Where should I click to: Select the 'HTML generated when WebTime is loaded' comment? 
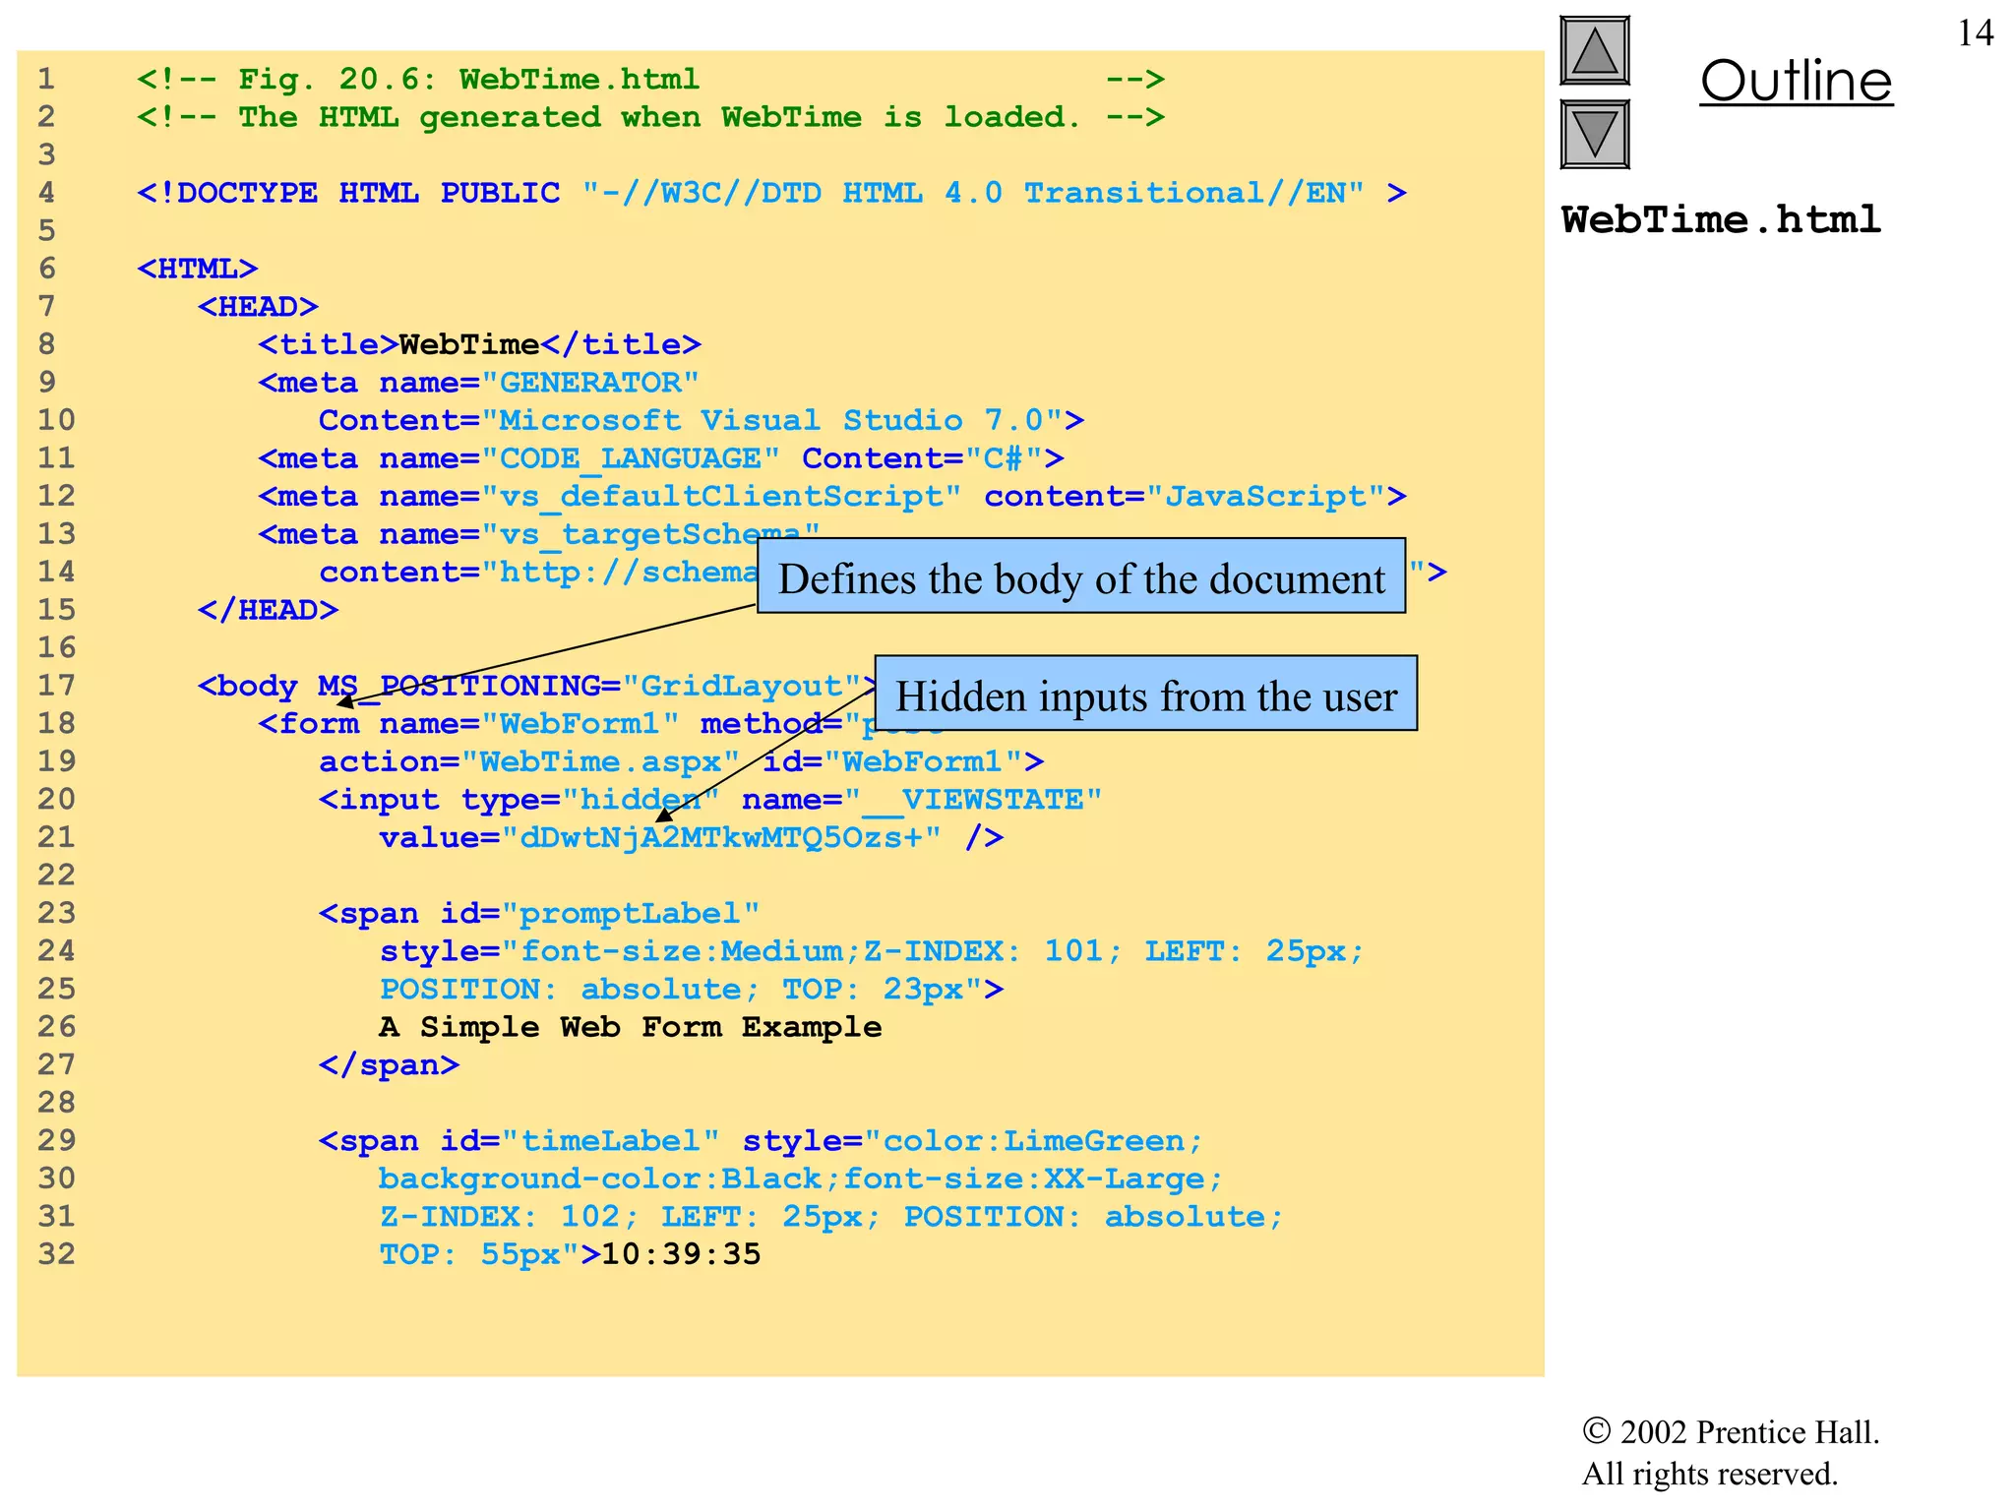650,117
